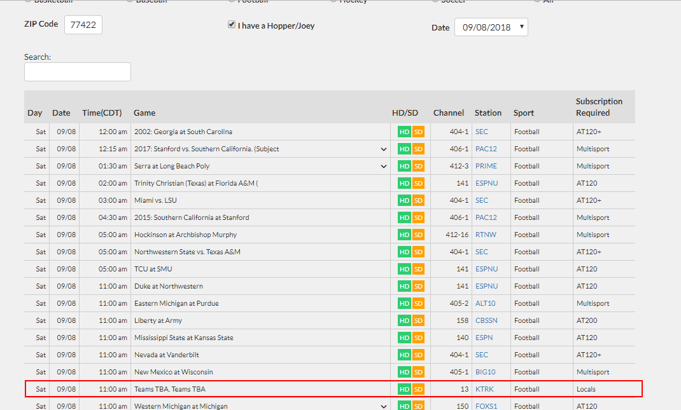Click HD badge for Trinity Christian at Florida A&M
The image size is (681, 410).
404,183
